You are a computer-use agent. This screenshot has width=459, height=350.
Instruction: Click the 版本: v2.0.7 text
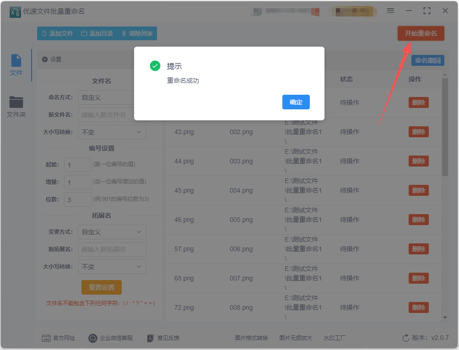point(430,338)
